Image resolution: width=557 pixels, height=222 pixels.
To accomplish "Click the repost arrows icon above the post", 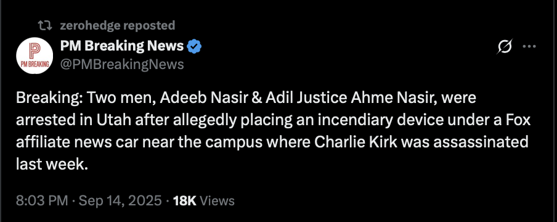I will click(45, 25).
